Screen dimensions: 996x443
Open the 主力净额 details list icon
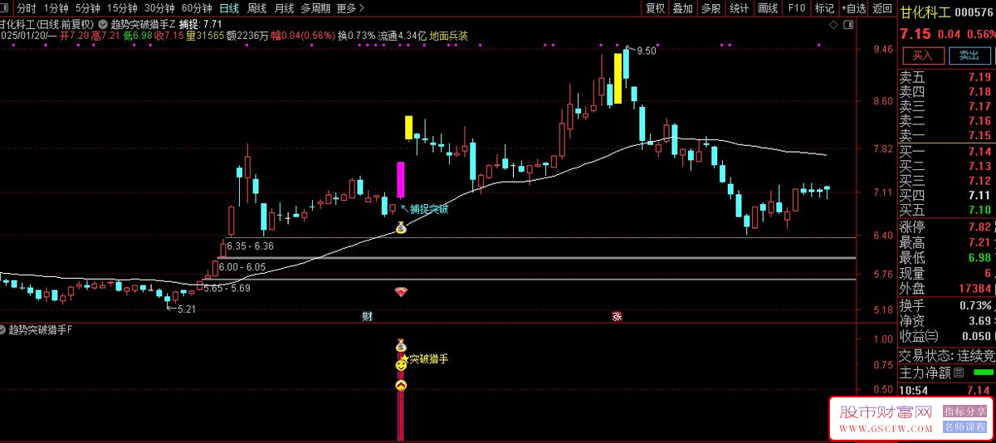958,372
